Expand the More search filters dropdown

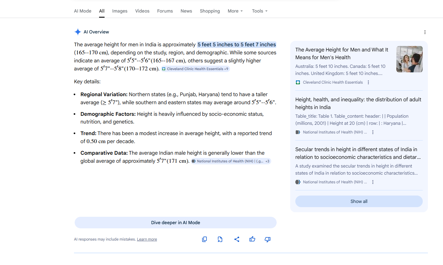click(x=235, y=11)
